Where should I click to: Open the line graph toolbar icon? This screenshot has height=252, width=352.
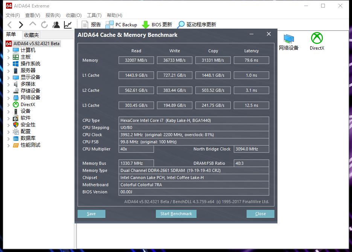click(x=68, y=25)
